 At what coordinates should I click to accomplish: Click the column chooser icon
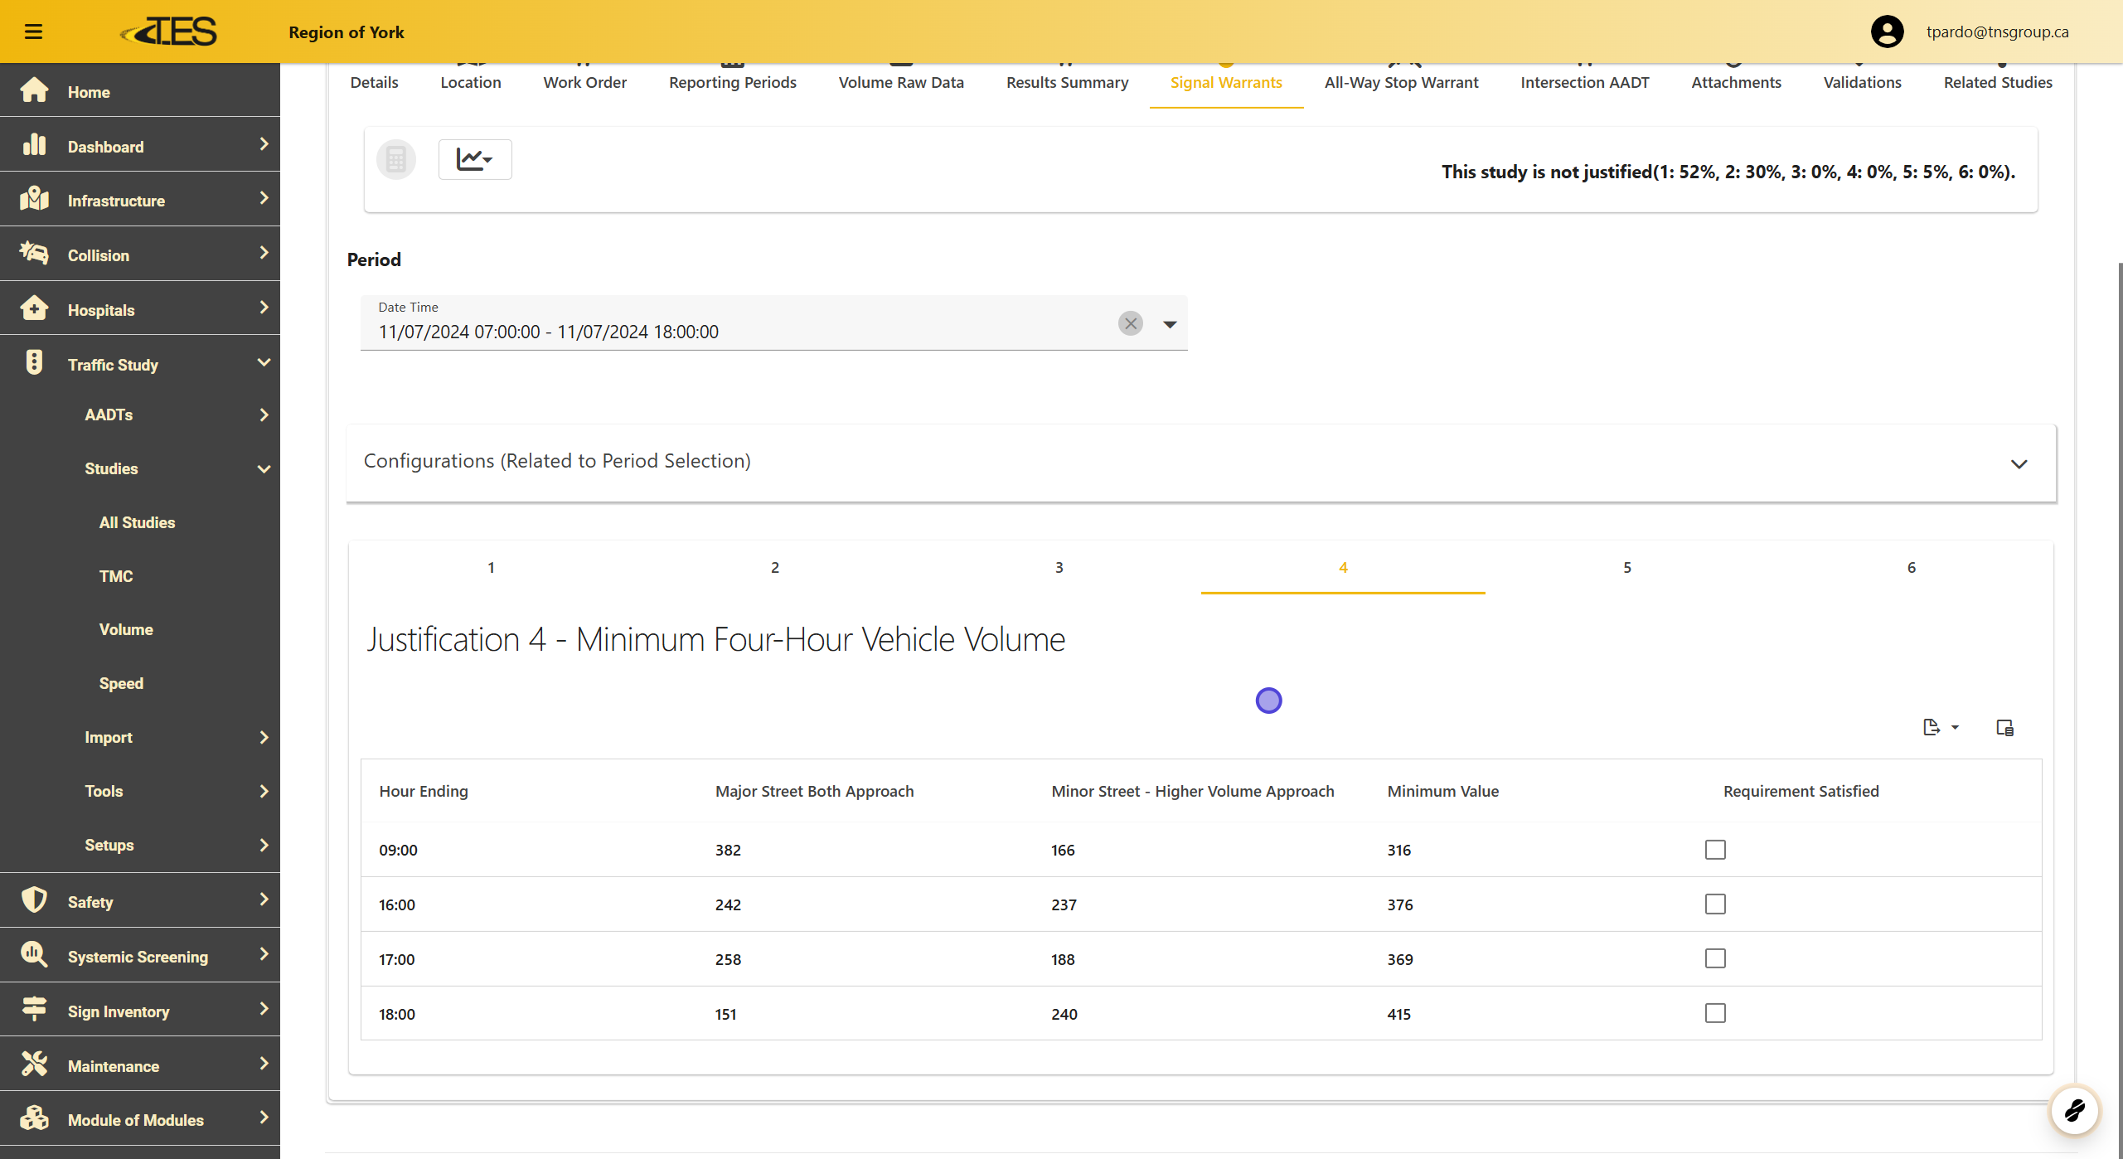click(x=2004, y=727)
